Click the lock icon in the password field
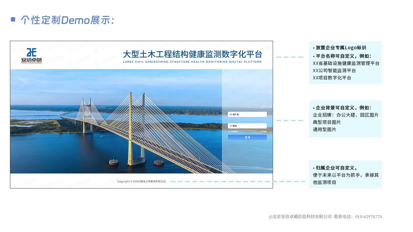Viewport: 413px width, 232px height. click(231, 126)
